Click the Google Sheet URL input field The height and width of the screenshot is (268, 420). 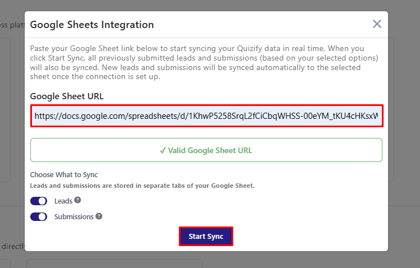pyautogui.click(x=206, y=116)
